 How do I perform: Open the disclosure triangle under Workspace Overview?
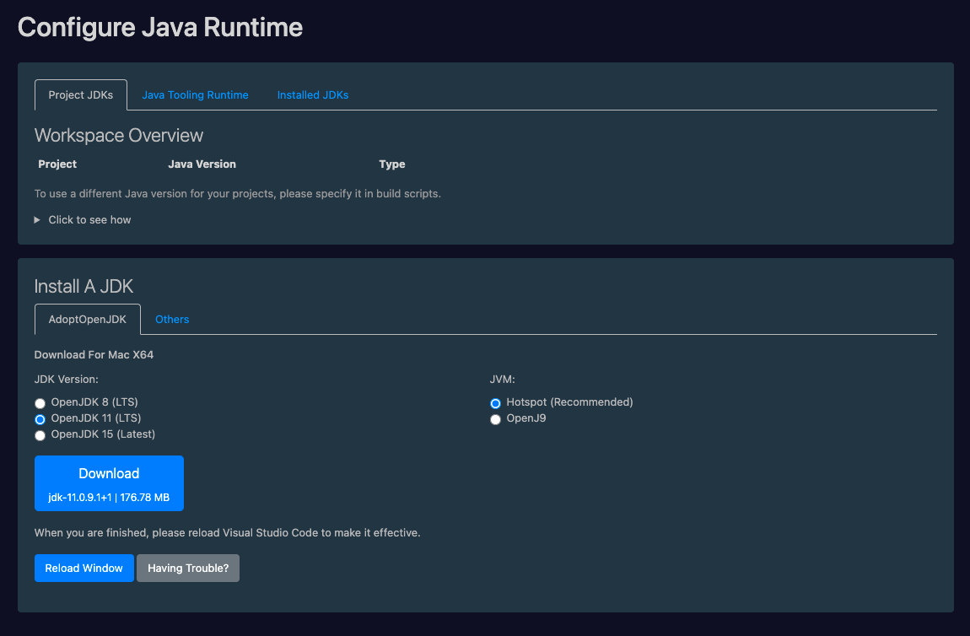[37, 219]
